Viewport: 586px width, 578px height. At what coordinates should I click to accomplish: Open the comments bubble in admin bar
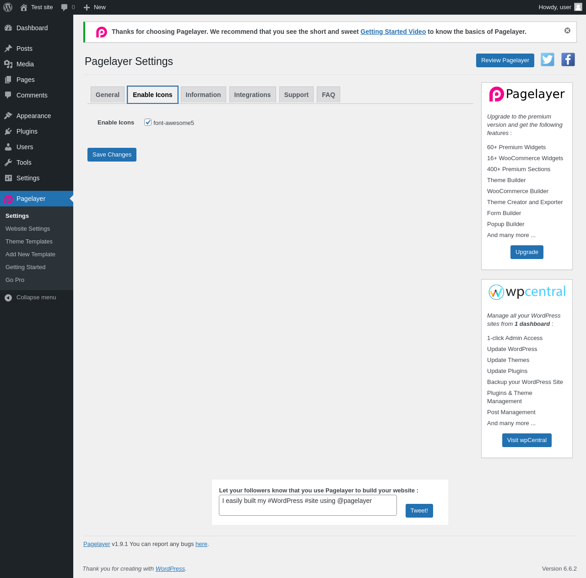pyautogui.click(x=65, y=7)
